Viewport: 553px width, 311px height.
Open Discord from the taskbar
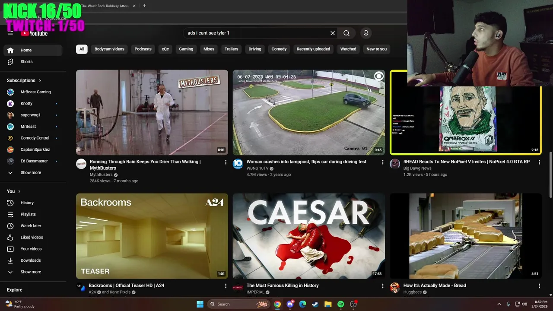click(290, 304)
